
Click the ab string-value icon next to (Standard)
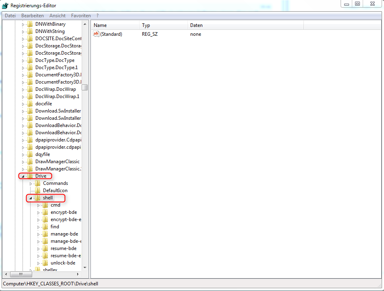tap(96, 34)
